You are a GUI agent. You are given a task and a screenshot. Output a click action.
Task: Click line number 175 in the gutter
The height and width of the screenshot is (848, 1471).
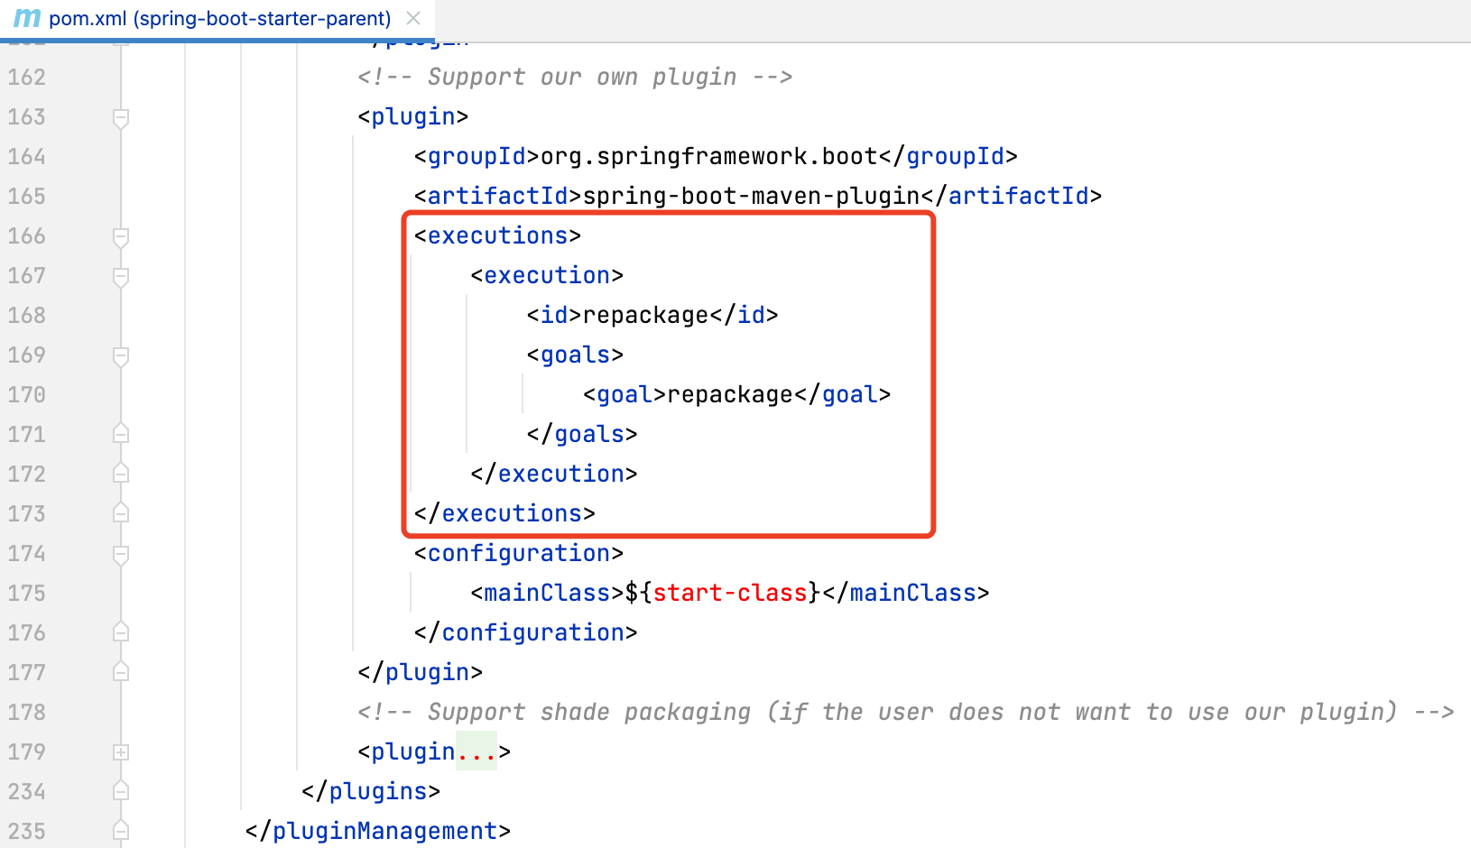(x=27, y=594)
